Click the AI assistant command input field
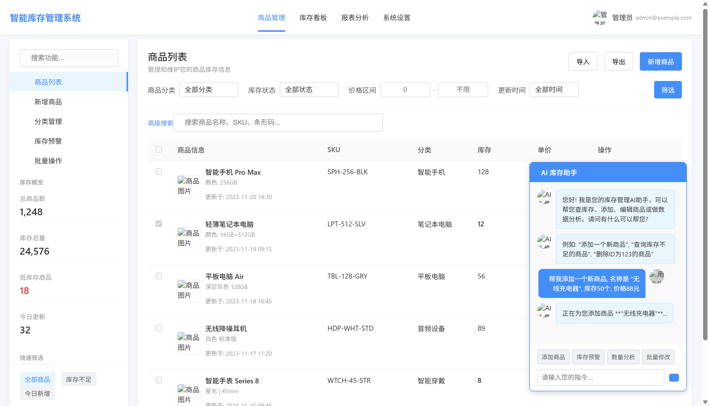This screenshot has height=406, width=709. point(601,377)
